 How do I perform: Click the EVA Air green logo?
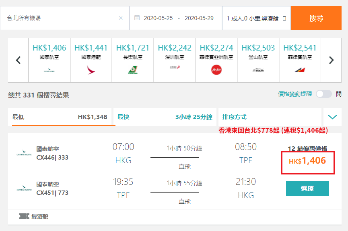[x=133, y=70]
